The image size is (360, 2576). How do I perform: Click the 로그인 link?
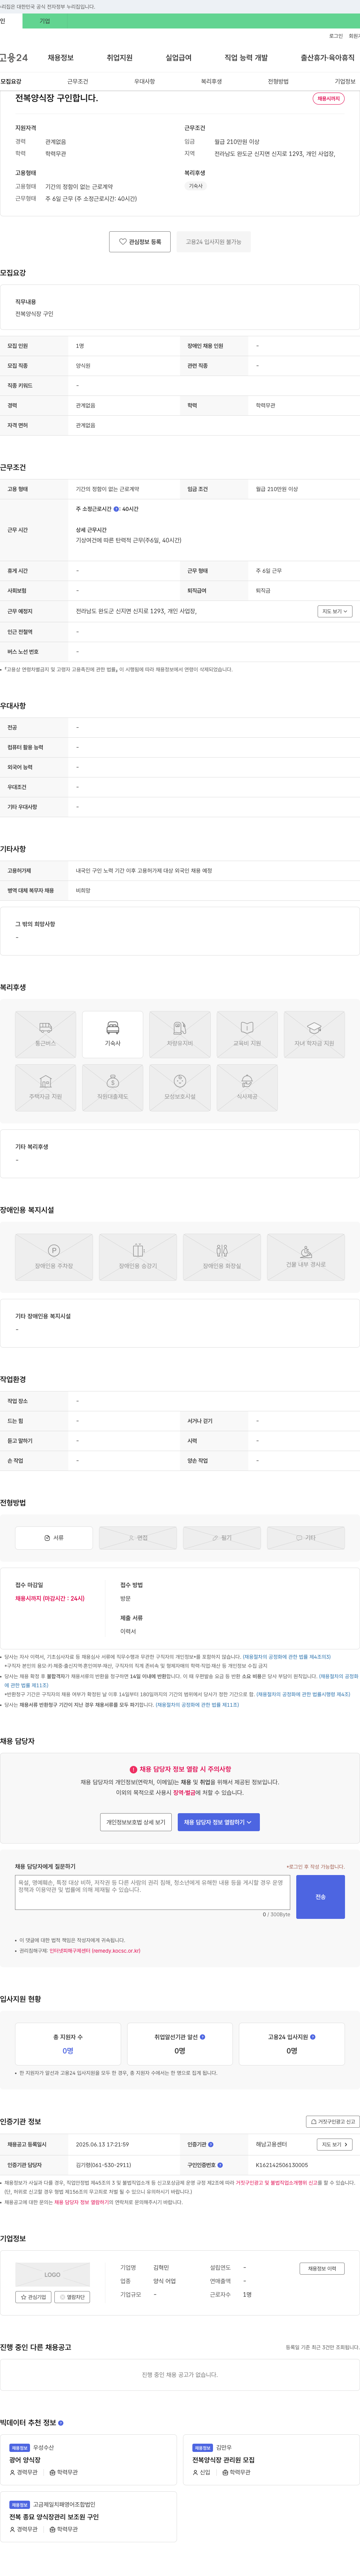click(336, 36)
